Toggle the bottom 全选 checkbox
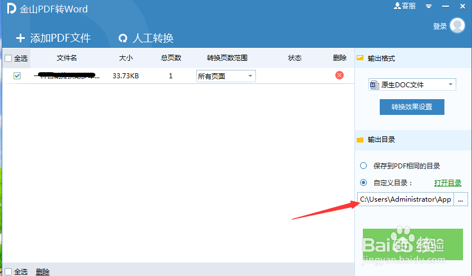Image resolution: width=472 pixels, height=276 pixels. 8,272
